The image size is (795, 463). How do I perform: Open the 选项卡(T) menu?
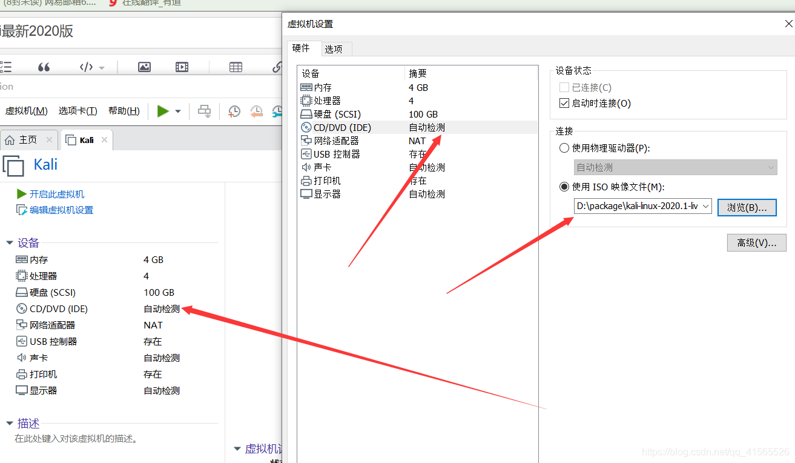(78, 111)
